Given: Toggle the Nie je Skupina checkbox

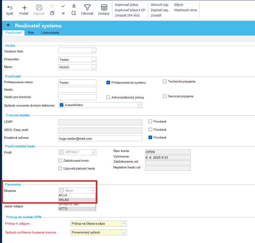Looking at the screenshot, I should click(62, 190).
